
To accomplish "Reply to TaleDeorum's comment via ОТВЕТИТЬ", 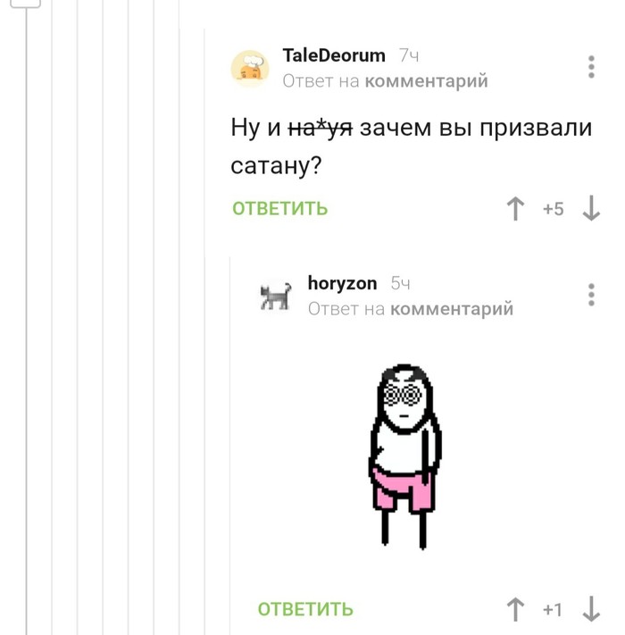I will click(279, 209).
